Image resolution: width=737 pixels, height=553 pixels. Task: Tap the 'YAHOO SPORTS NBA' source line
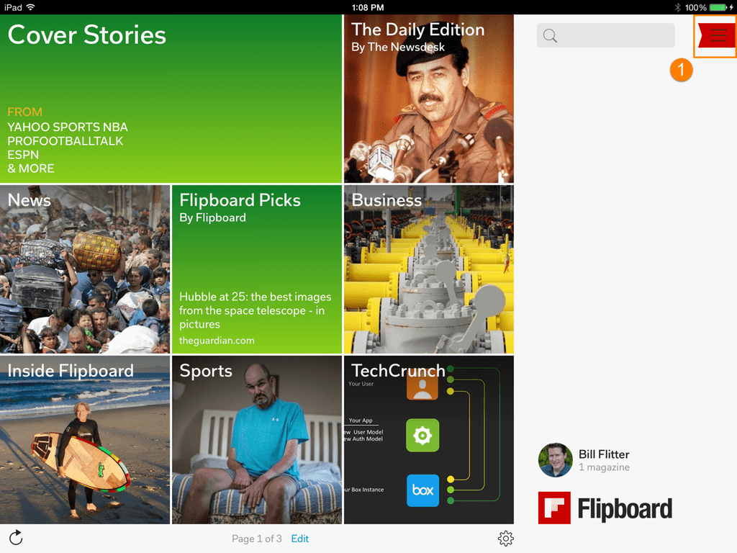click(x=68, y=127)
